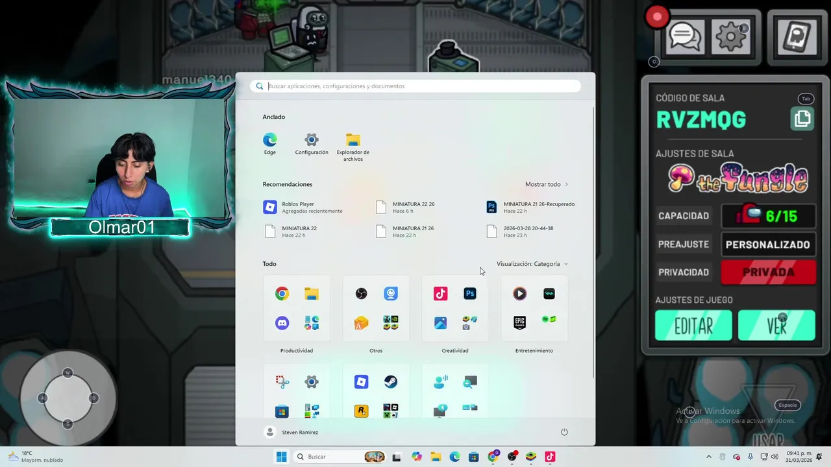Open BlueStacks from the taskbar

click(531, 457)
